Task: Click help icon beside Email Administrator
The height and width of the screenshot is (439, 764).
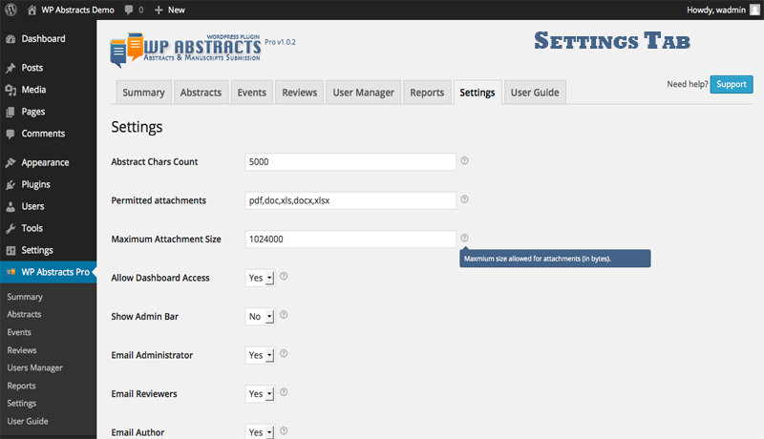Action: [284, 353]
